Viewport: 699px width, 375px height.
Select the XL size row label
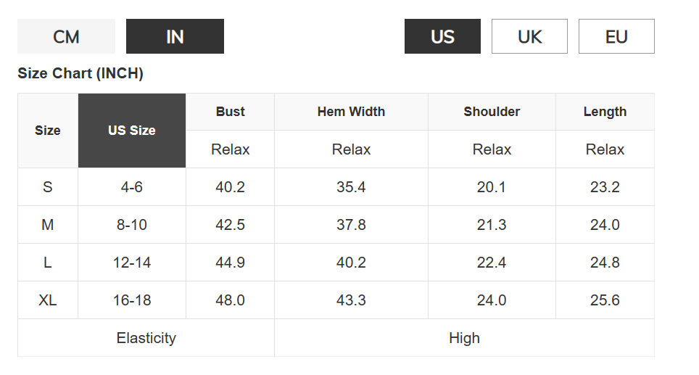coord(48,300)
